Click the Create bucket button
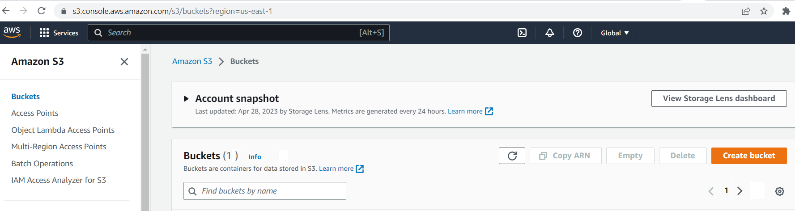Viewport: 795px width, 211px height. click(x=748, y=156)
